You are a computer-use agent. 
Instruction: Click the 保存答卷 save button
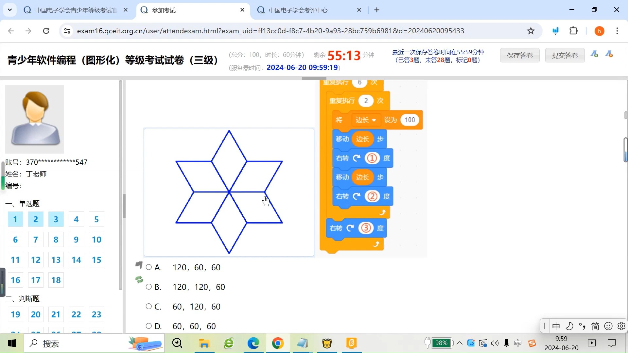click(520, 55)
